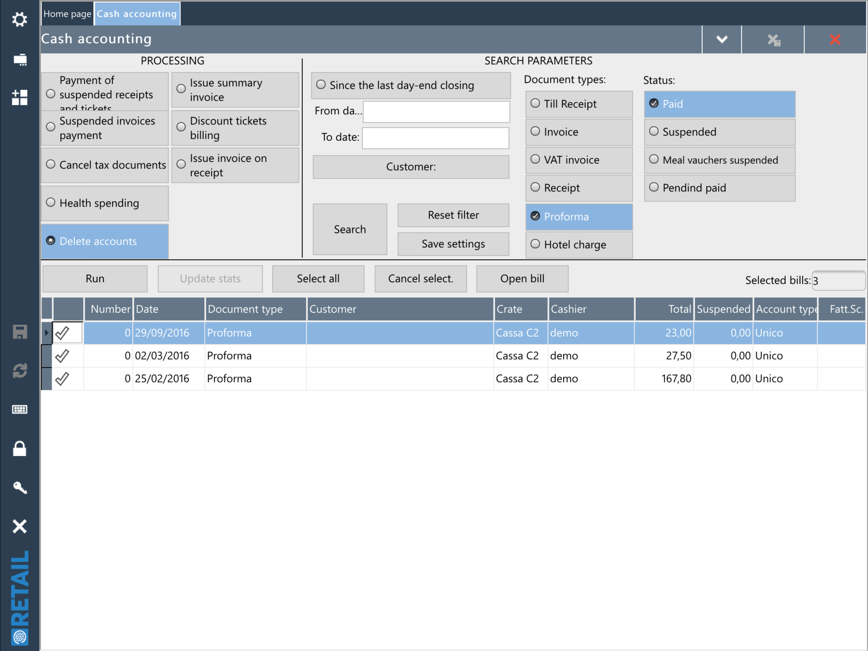Toggle Till Receipt document type
The width and height of the screenshot is (868, 651).
pos(579,104)
